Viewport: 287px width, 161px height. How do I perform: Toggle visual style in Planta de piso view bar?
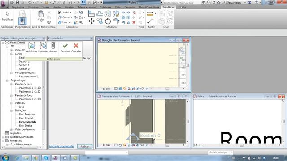[x=120, y=145]
